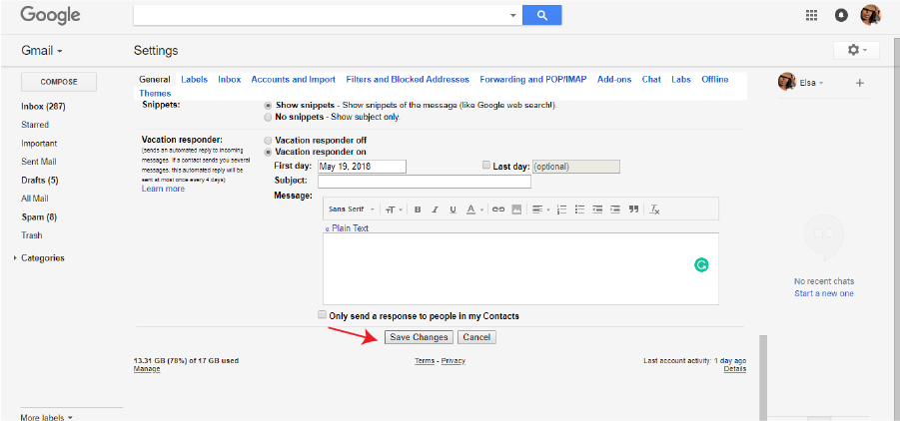This screenshot has height=421, width=900.
Task: Open the Manage storage link
Action: point(147,369)
